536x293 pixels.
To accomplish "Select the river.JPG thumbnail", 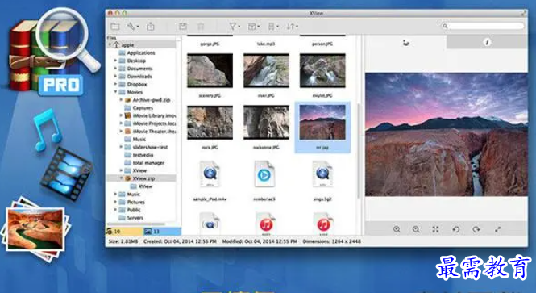I will coord(266,70).
